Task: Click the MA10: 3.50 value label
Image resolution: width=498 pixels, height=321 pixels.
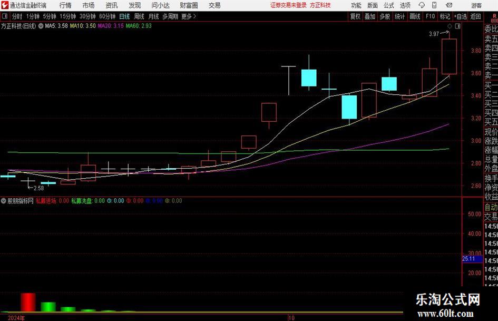Action: coord(83,26)
